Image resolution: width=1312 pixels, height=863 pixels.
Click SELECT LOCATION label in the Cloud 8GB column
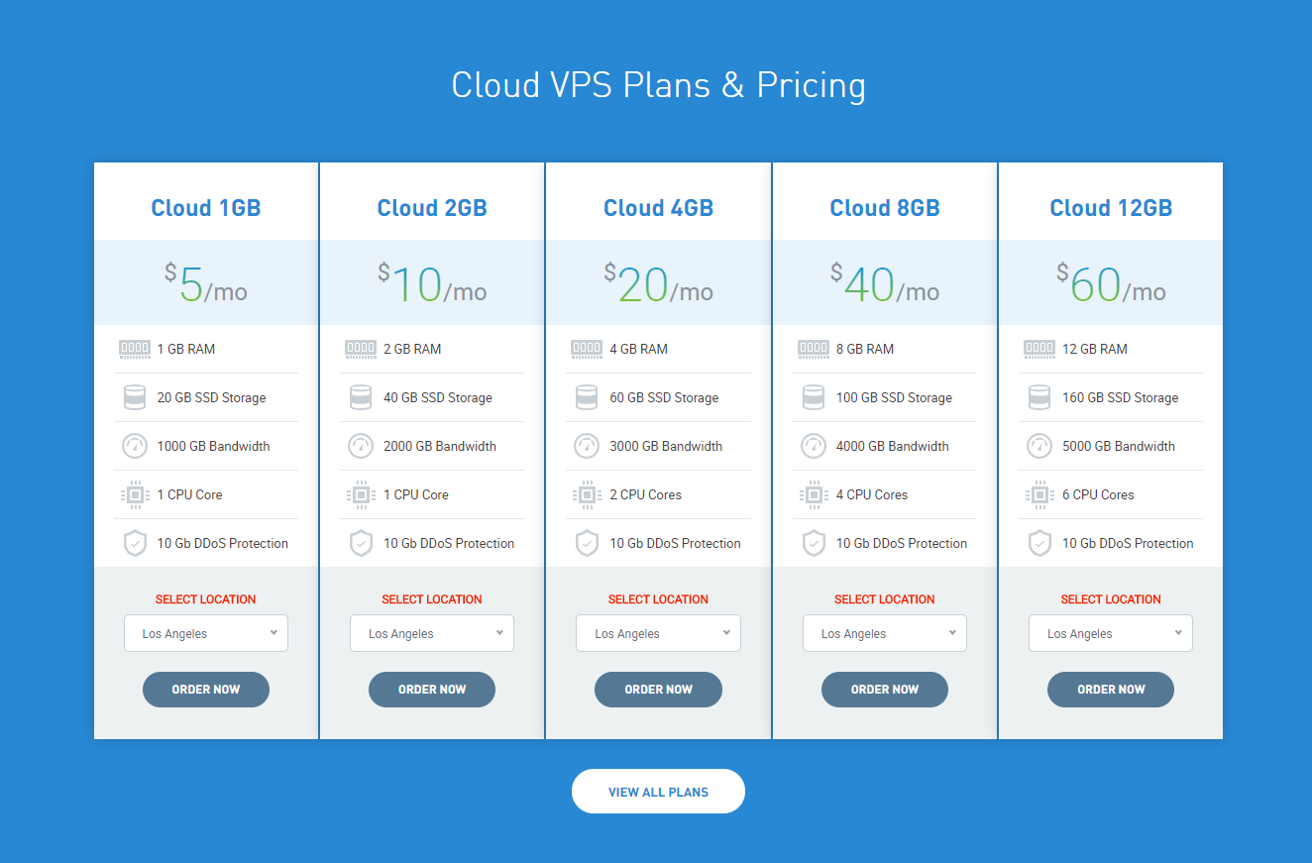click(884, 598)
